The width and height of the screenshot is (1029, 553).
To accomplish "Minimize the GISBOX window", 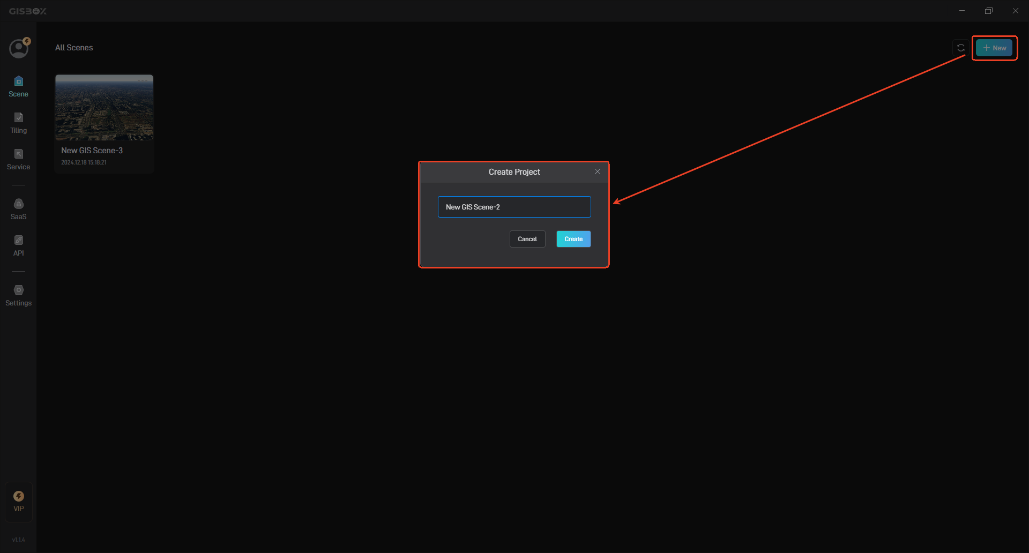I will point(962,11).
